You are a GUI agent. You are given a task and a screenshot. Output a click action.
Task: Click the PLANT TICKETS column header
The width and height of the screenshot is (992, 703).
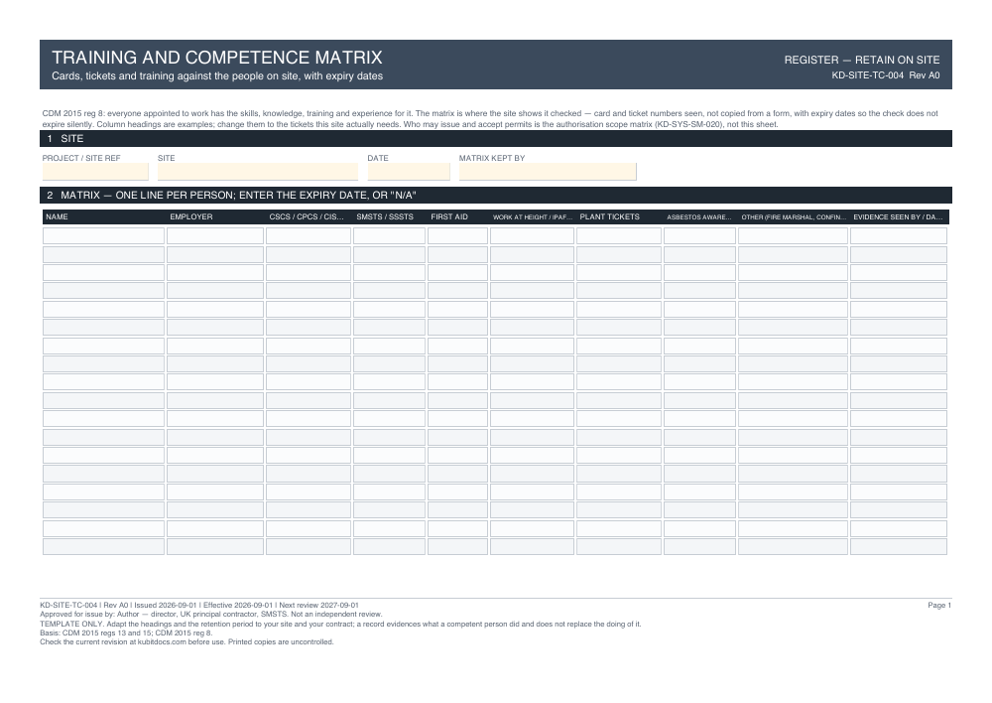pyautogui.click(x=609, y=216)
